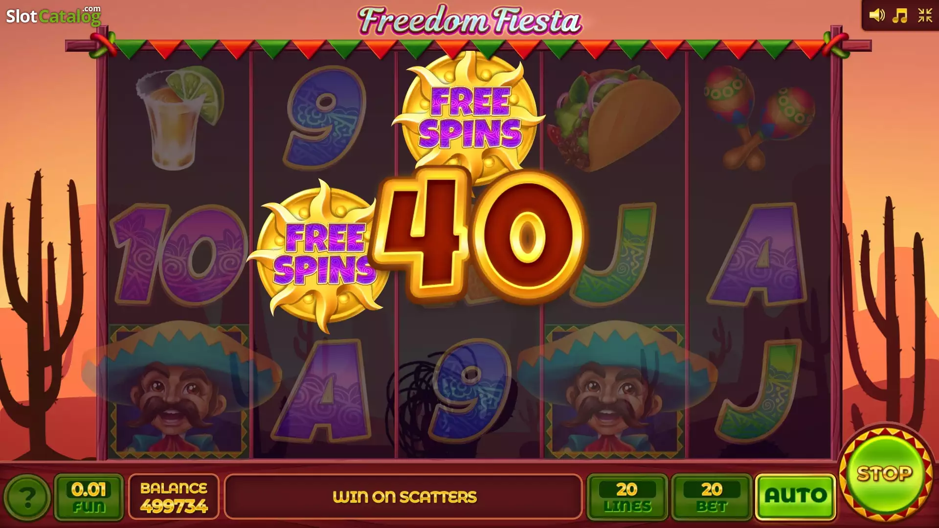Click the BALANCE 499734 display

(x=174, y=497)
